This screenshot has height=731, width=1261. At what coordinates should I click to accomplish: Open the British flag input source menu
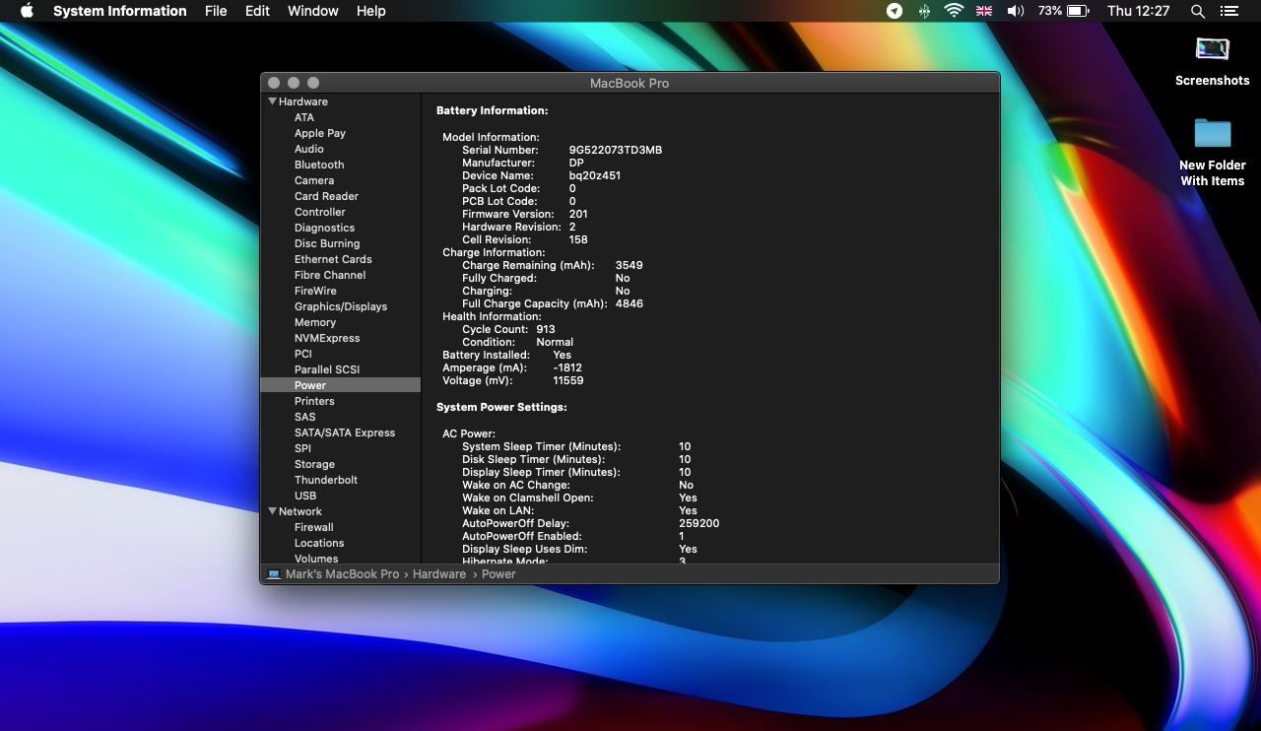(x=983, y=11)
